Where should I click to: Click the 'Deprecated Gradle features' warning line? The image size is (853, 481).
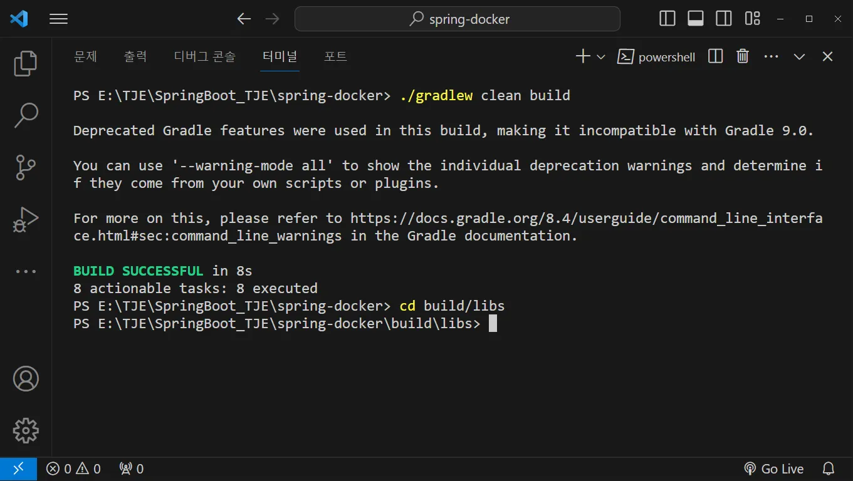tap(444, 130)
